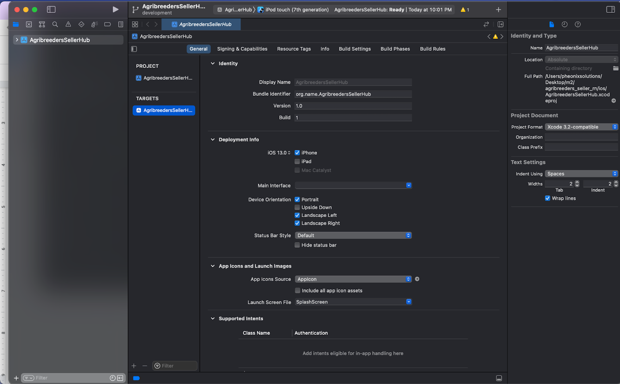
Task: Switch to Build Settings tab
Action: [355, 49]
